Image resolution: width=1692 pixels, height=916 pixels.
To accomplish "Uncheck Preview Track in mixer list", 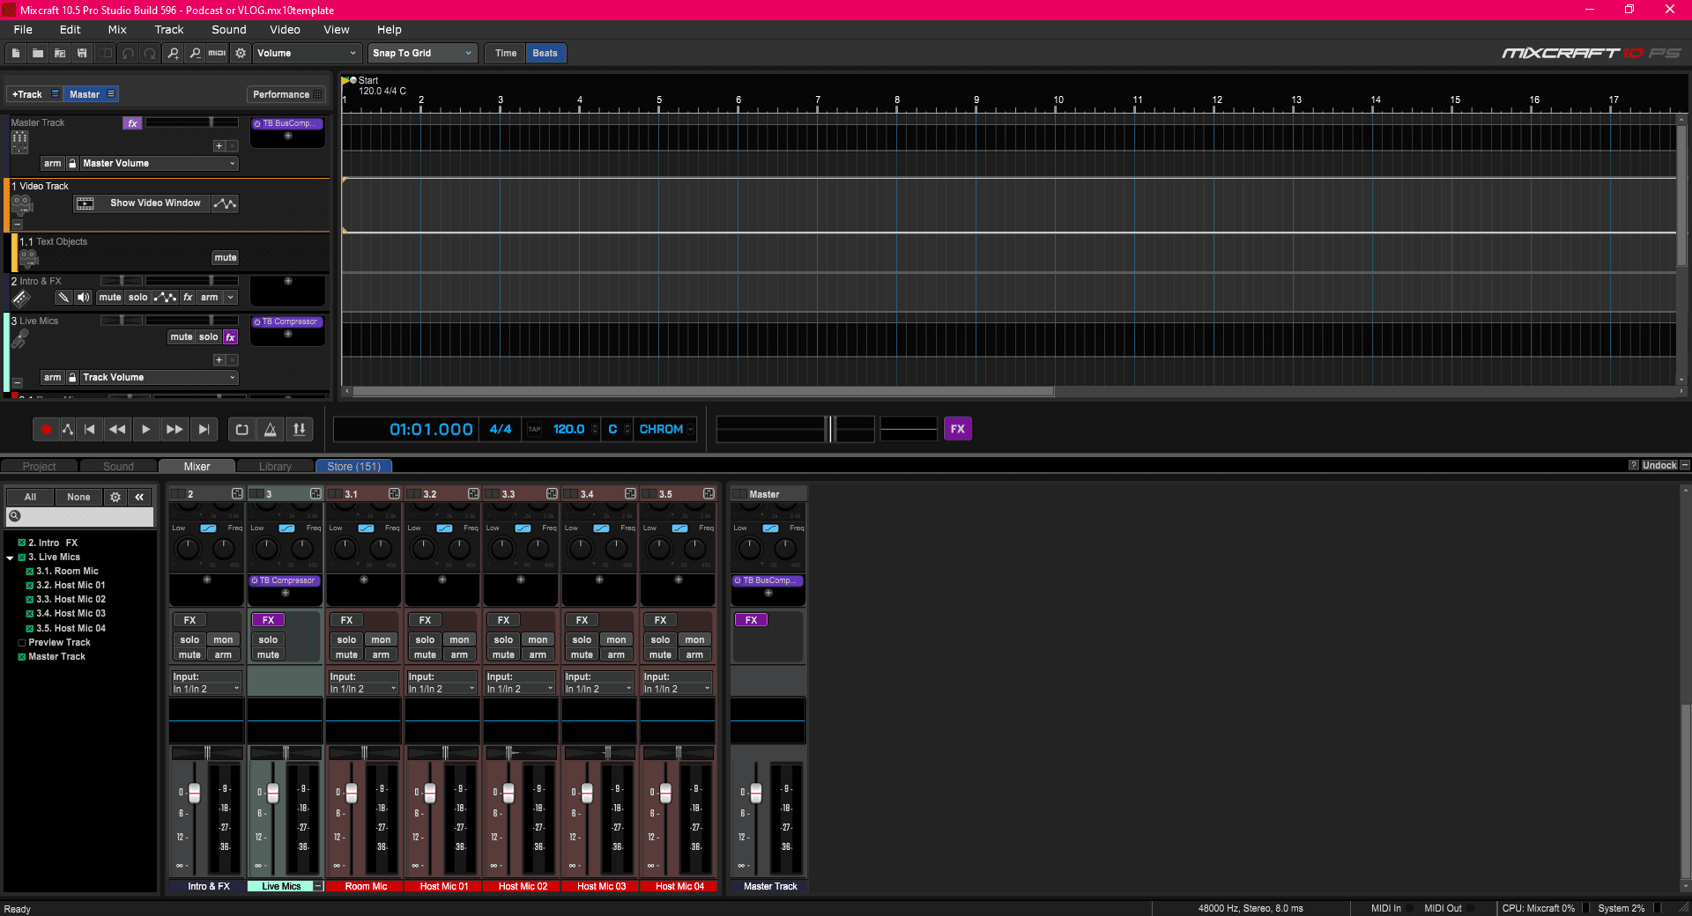I will pyautogui.click(x=22, y=643).
